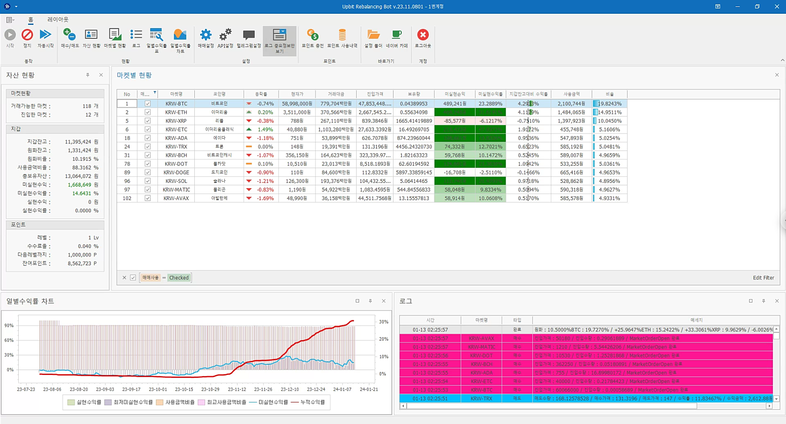
Task: Uncheck the KRW-AVAX row checkbox
Action: pos(148,198)
